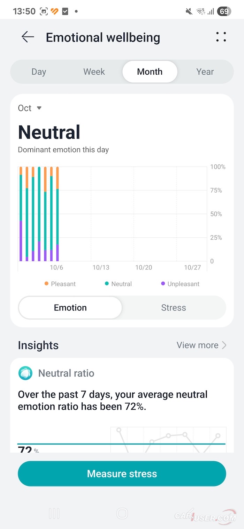Tap the orange Pleasant legend dot
244x529 pixels.
click(x=46, y=284)
